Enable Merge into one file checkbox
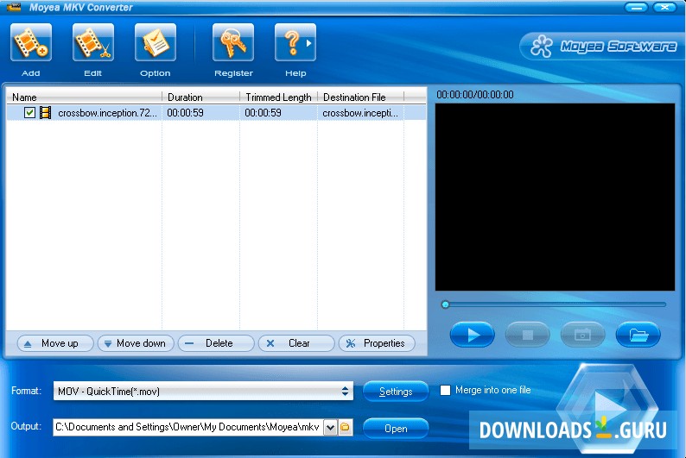This screenshot has height=458, width=686. tap(445, 390)
